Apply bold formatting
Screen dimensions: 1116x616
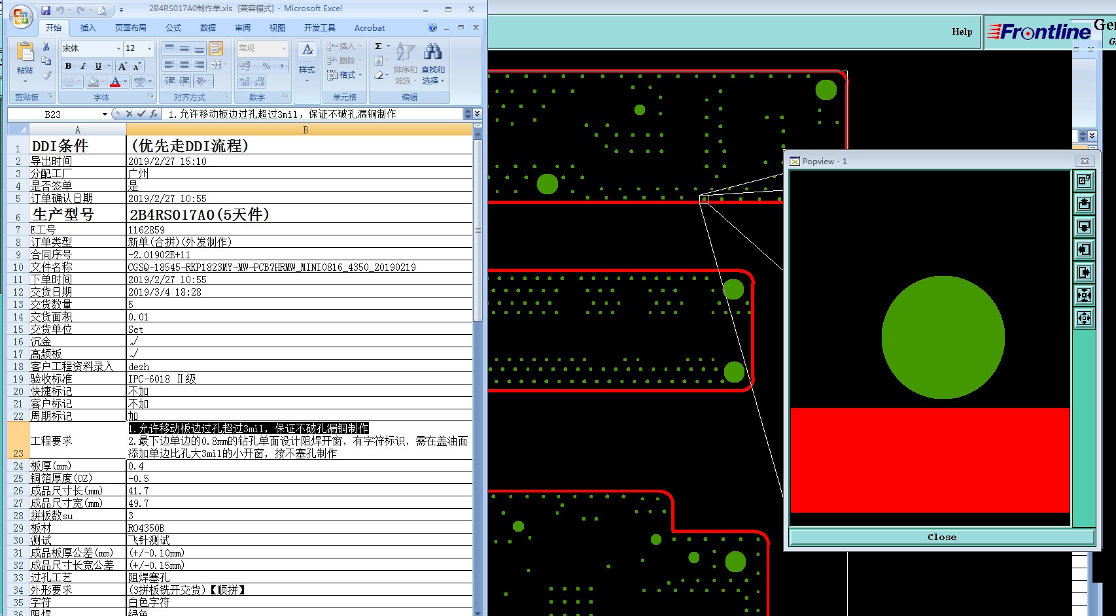click(68, 66)
